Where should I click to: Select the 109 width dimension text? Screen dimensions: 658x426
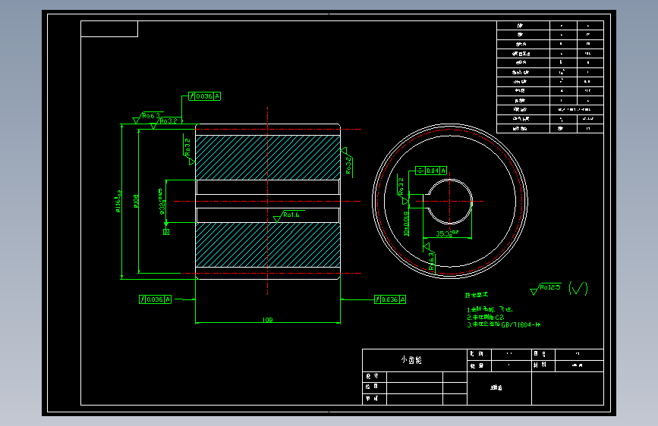tap(268, 320)
